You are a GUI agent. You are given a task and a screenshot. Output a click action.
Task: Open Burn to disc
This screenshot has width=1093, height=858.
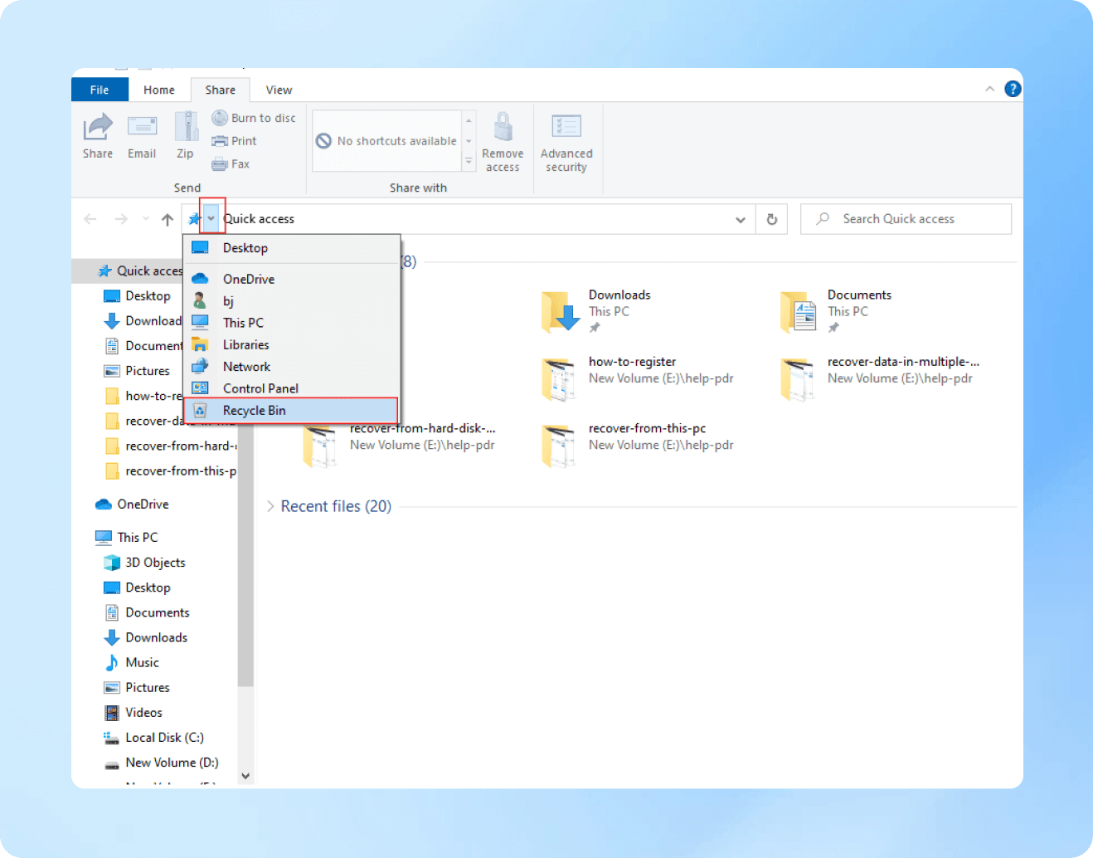pos(220,117)
